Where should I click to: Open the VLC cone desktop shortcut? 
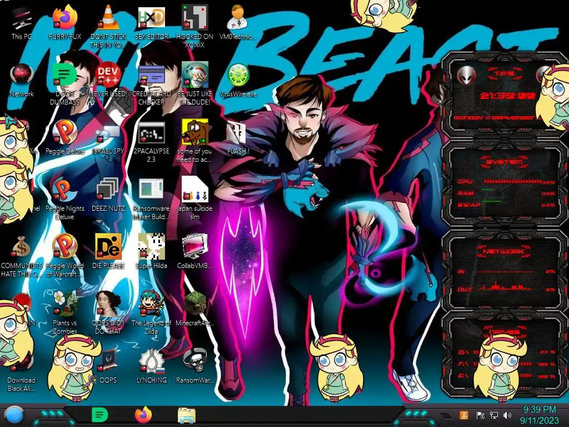click(x=108, y=26)
